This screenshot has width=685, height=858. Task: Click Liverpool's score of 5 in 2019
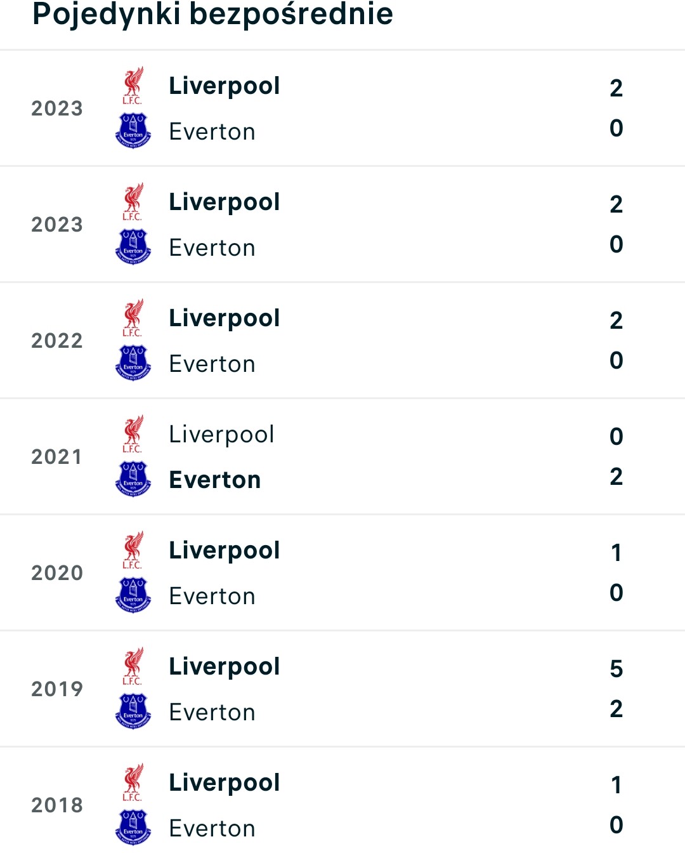[x=616, y=669]
